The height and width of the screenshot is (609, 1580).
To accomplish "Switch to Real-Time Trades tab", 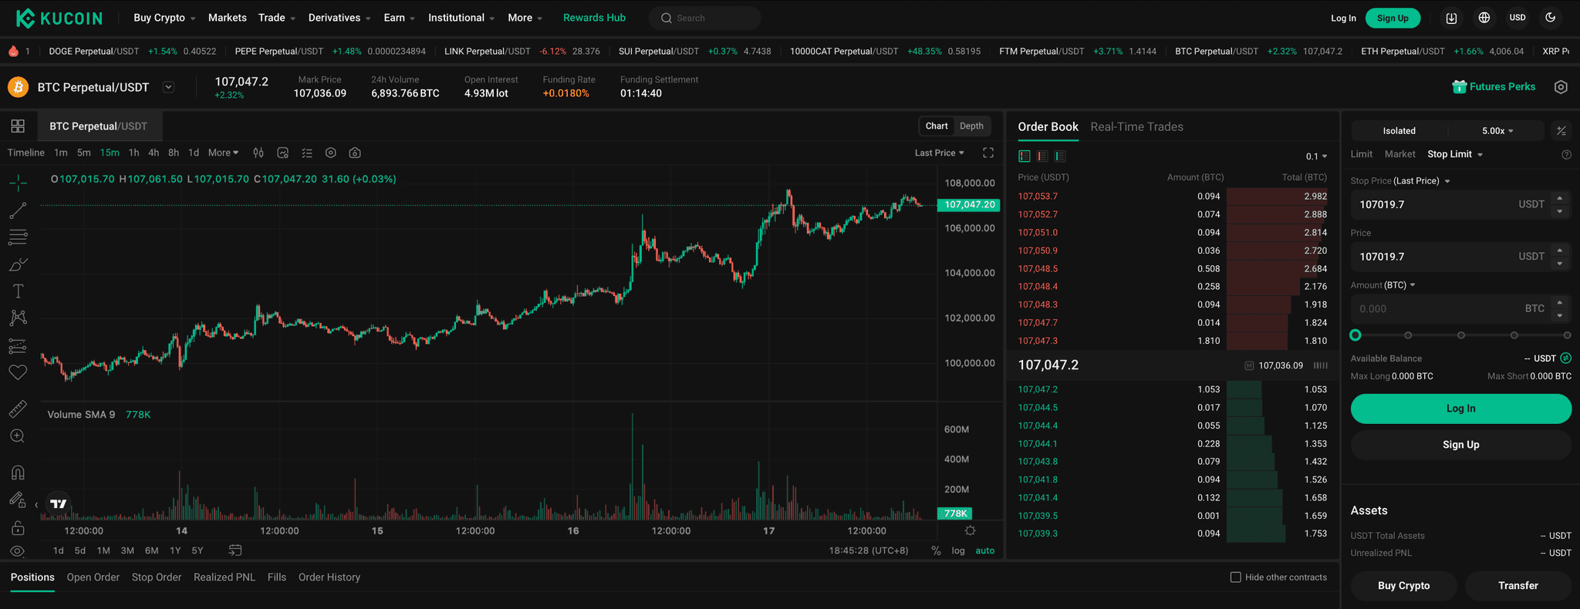I will click(x=1136, y=127).
